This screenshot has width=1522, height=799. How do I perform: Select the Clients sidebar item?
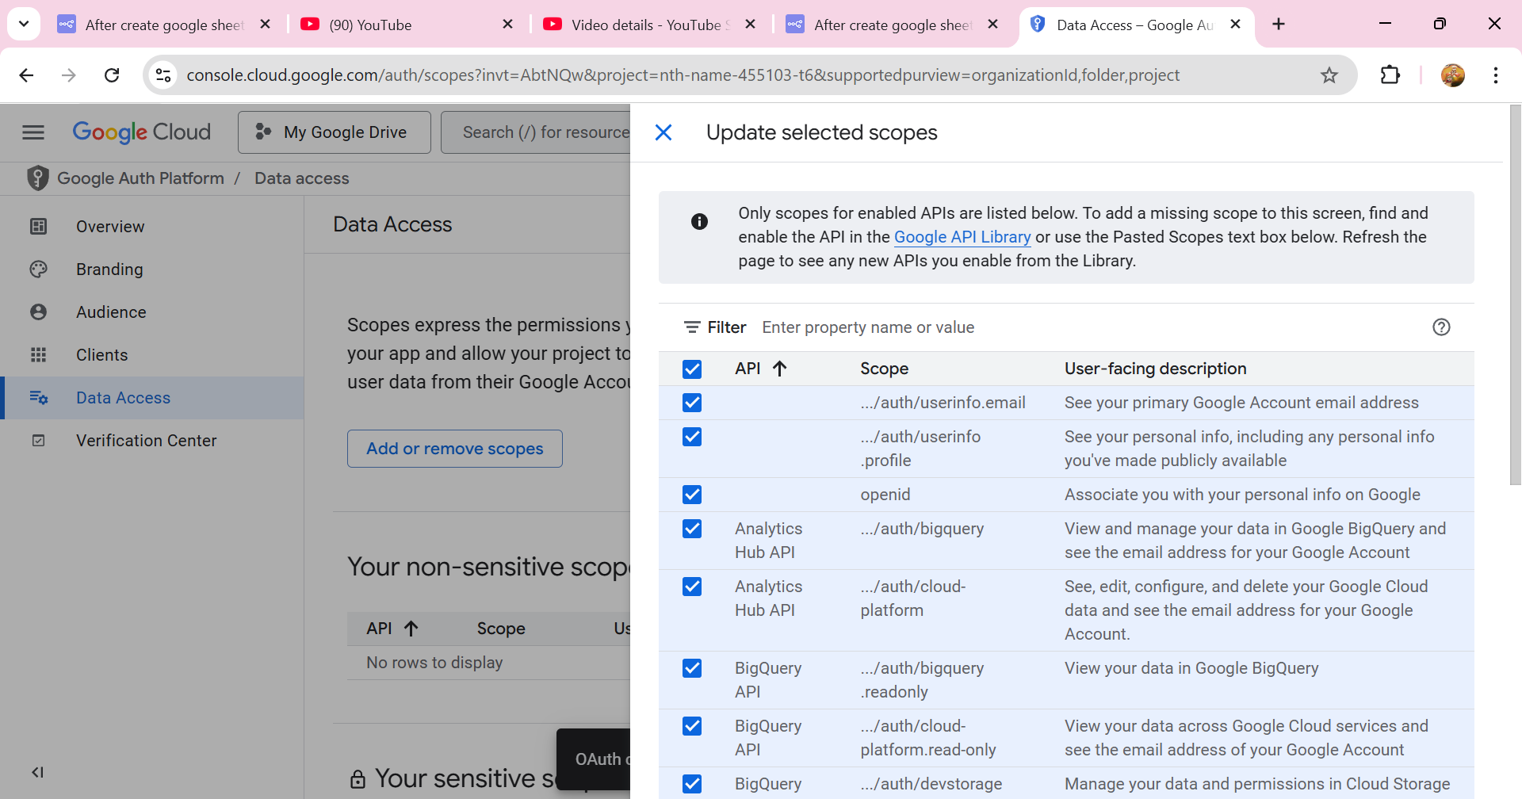(152, 355)
